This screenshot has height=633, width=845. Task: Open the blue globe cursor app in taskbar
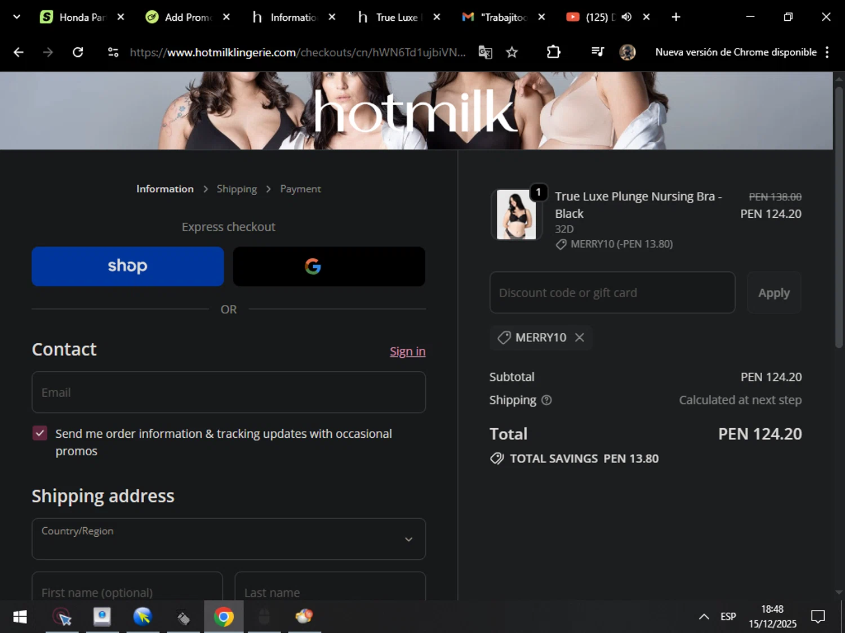(143, 617)
